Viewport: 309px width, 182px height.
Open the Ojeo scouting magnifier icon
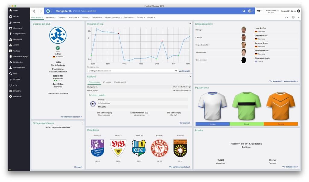click(x=11, y=74)
